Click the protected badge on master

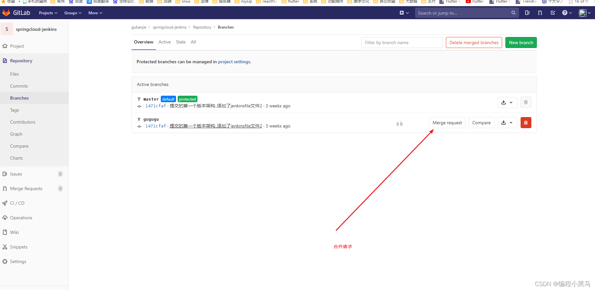tap(187, 99)
